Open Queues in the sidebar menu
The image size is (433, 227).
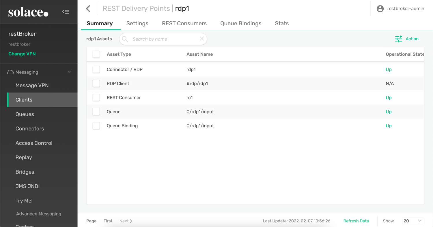[25, 114]
